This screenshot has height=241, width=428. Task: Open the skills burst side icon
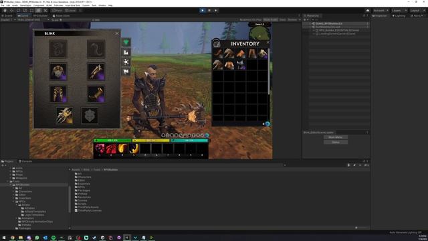(126, 62)
